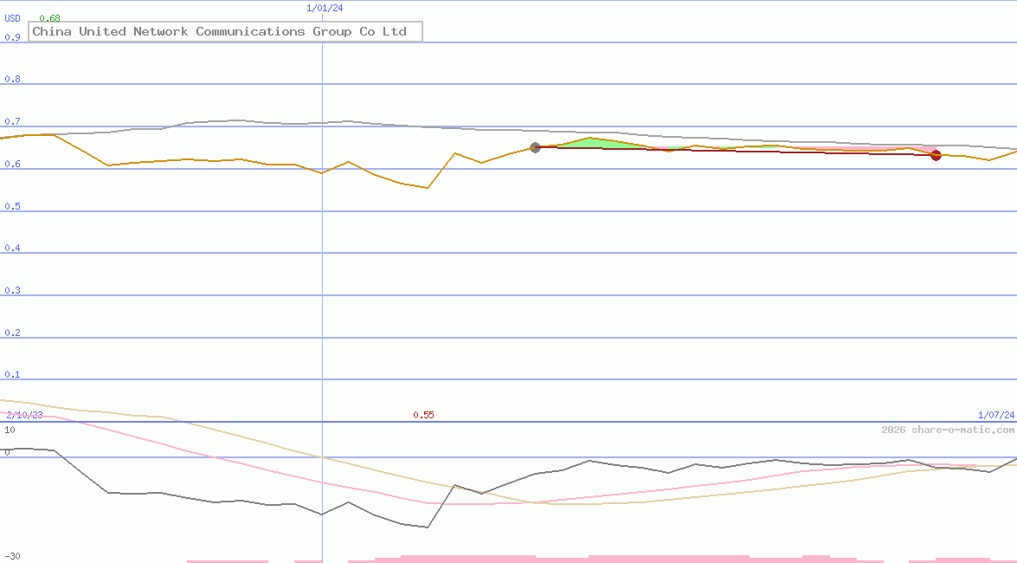Click the gray start marker dot on the price line

(x=535, y=148)
